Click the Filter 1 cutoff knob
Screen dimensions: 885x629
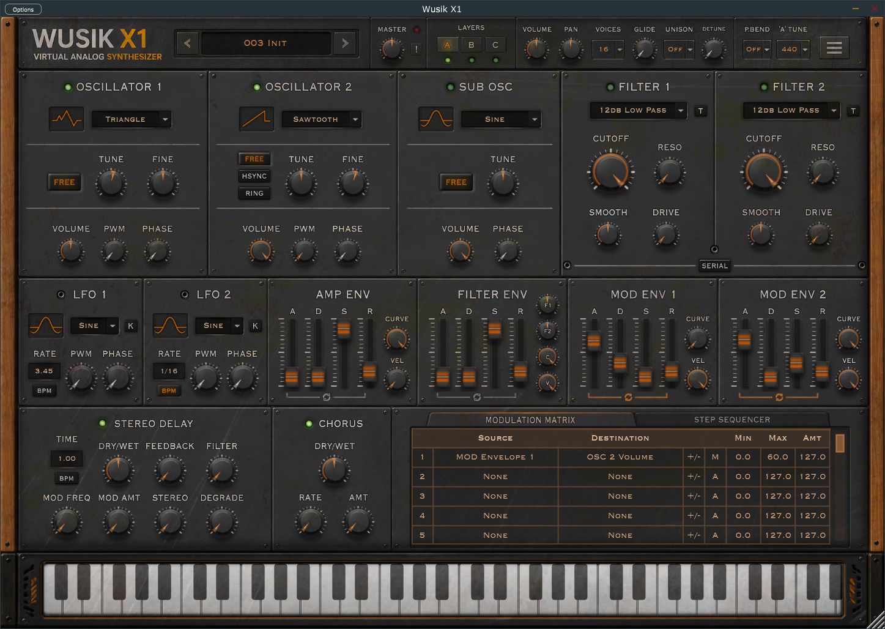(610, 171)
